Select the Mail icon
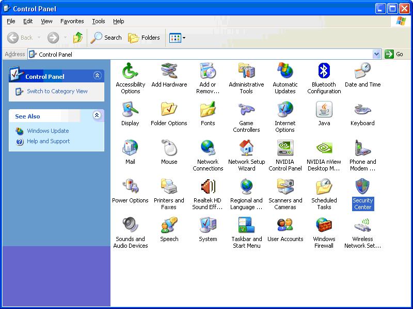 click(x=130, y=152)
